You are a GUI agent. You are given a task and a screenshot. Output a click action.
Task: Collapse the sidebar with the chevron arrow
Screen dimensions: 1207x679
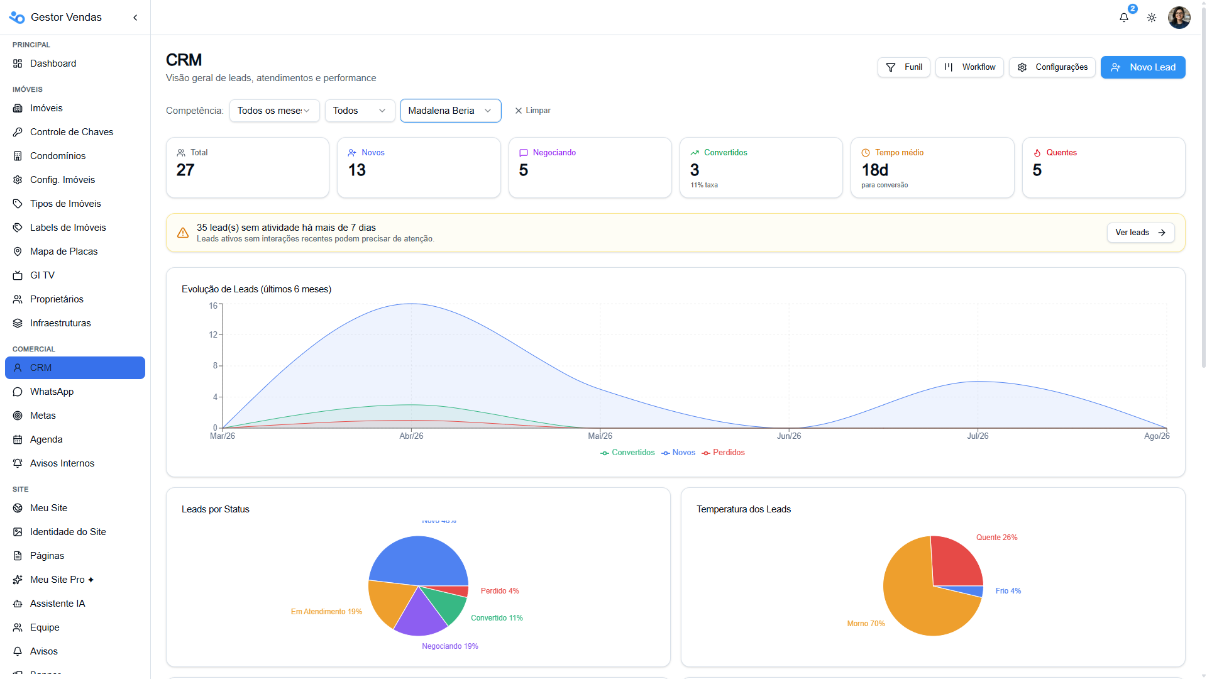click(x=135, y=18)
